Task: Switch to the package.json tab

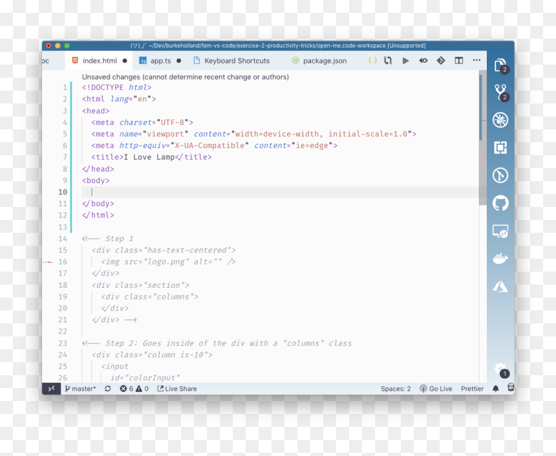Action: tap(325, 61)
